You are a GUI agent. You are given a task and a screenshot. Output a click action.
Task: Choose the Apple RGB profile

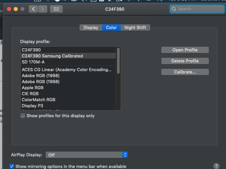[x=68, y=88]
